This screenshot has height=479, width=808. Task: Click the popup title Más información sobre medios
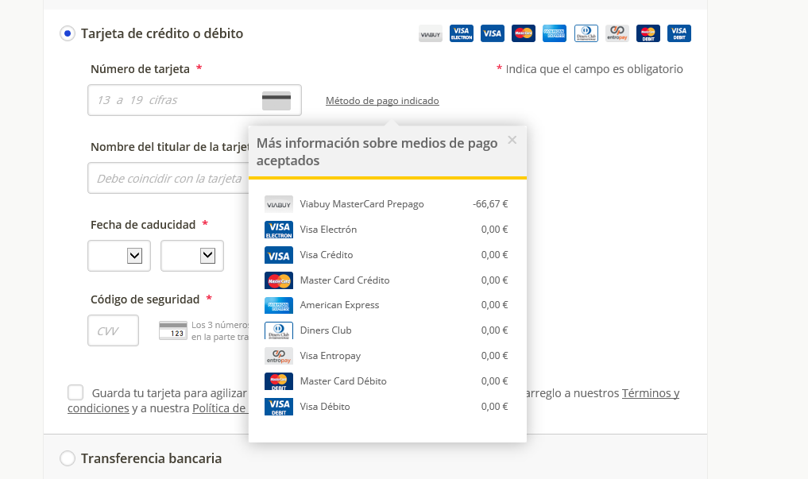377,152
